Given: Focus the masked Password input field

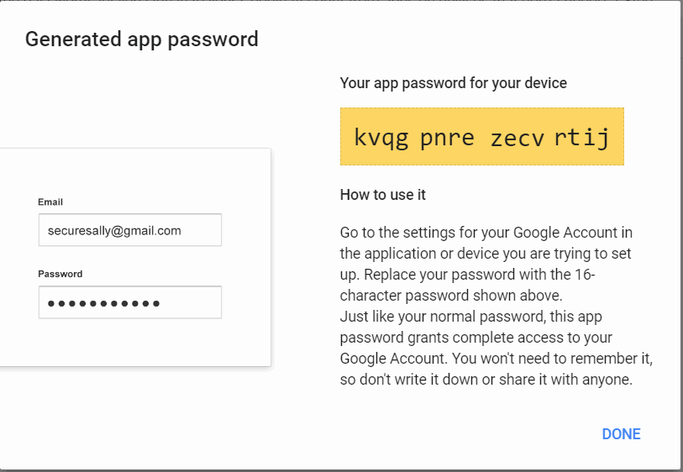Looking at the screenshot, I should coord(130,302).
